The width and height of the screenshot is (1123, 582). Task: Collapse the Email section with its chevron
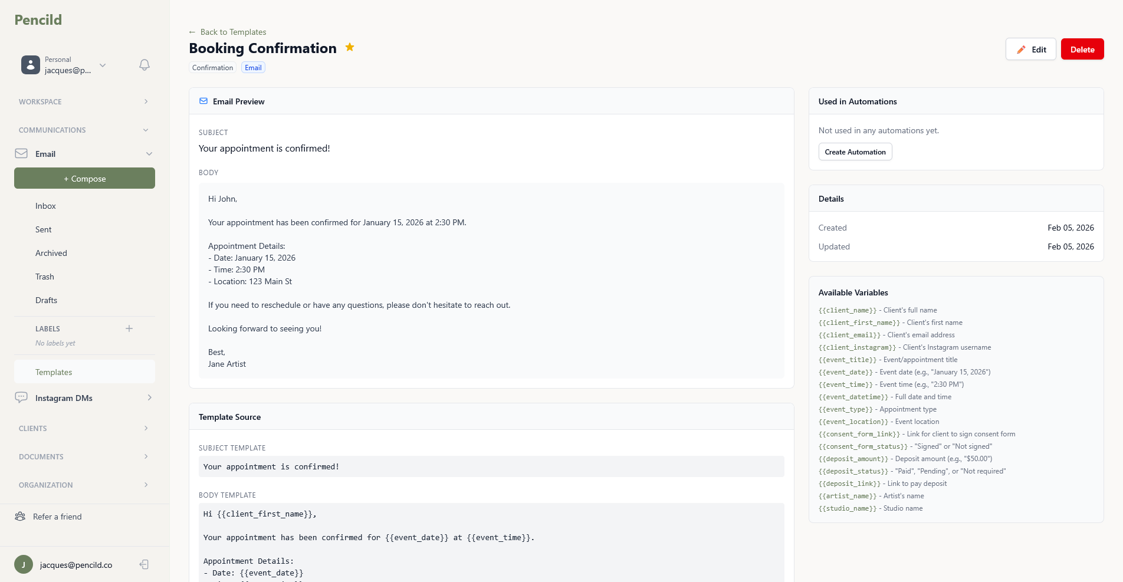149,153
